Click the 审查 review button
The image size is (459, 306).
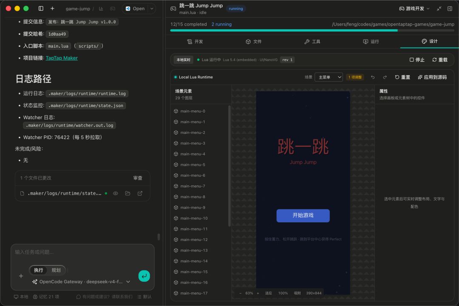[x=138, y=178]
